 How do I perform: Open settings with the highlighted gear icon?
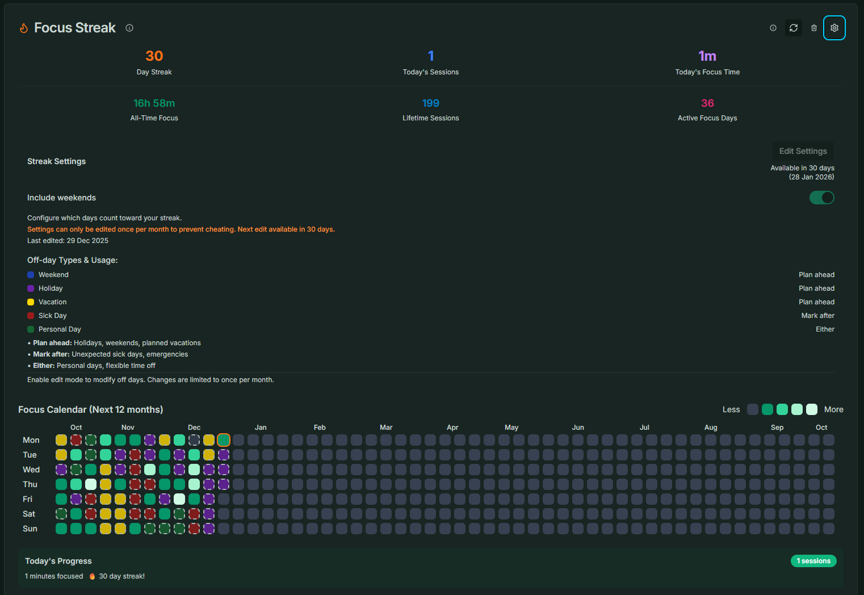[x=834, y=27]
